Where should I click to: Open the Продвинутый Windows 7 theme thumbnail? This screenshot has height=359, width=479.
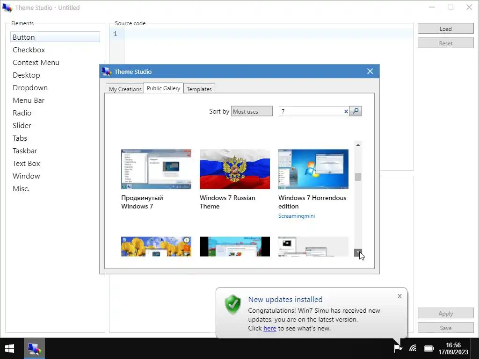pyautogui.click(x=156, y=169)
